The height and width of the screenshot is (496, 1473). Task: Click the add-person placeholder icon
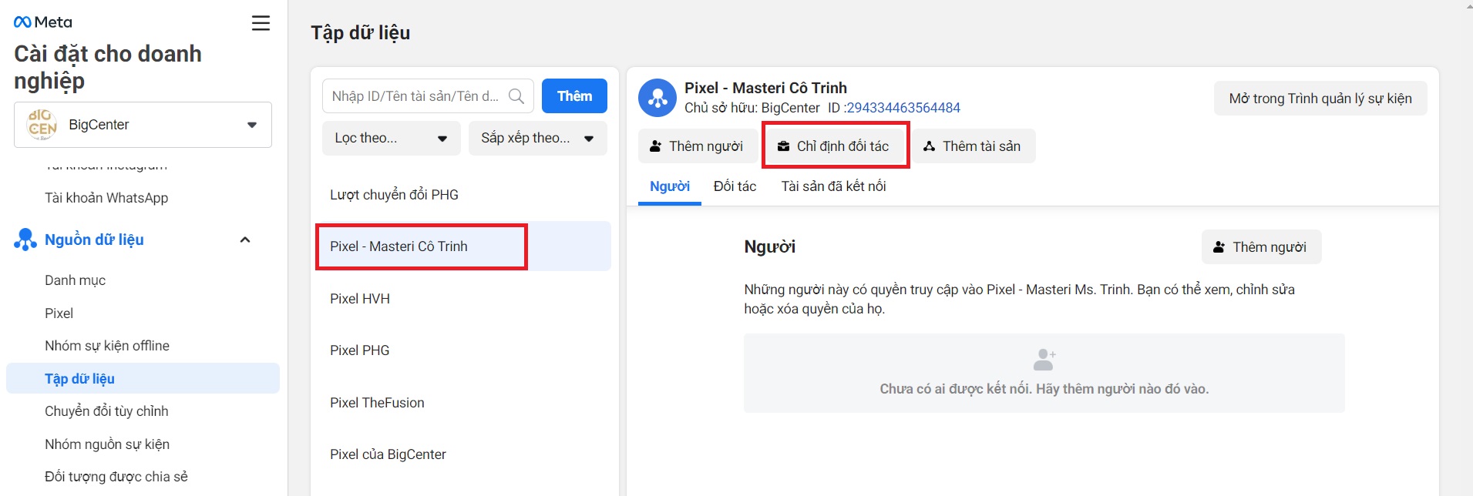pyautogui.click(x=1044, y=359)
